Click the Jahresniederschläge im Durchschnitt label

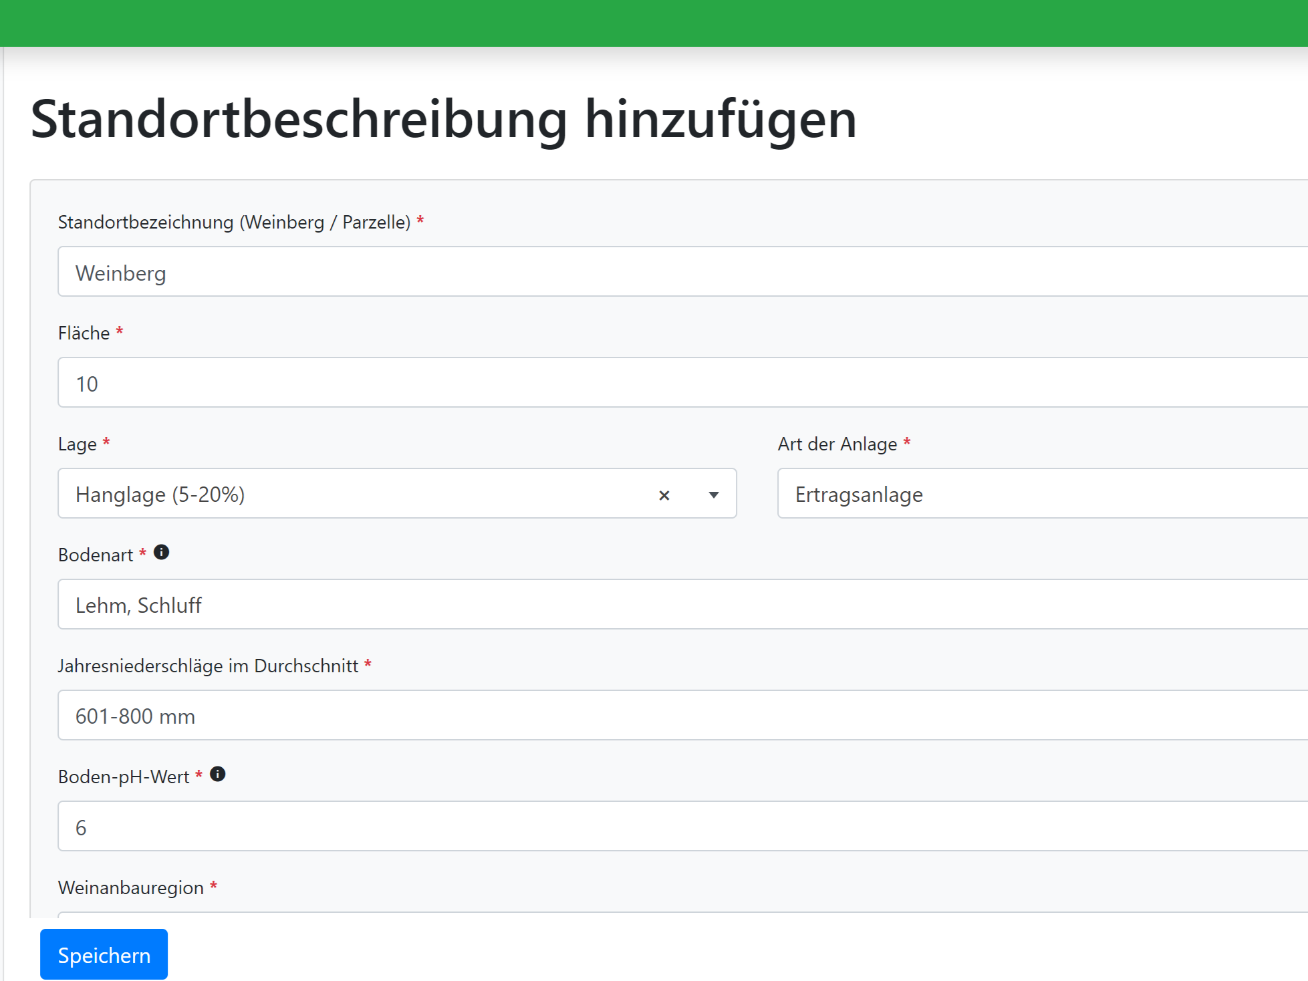pos(208,666)
